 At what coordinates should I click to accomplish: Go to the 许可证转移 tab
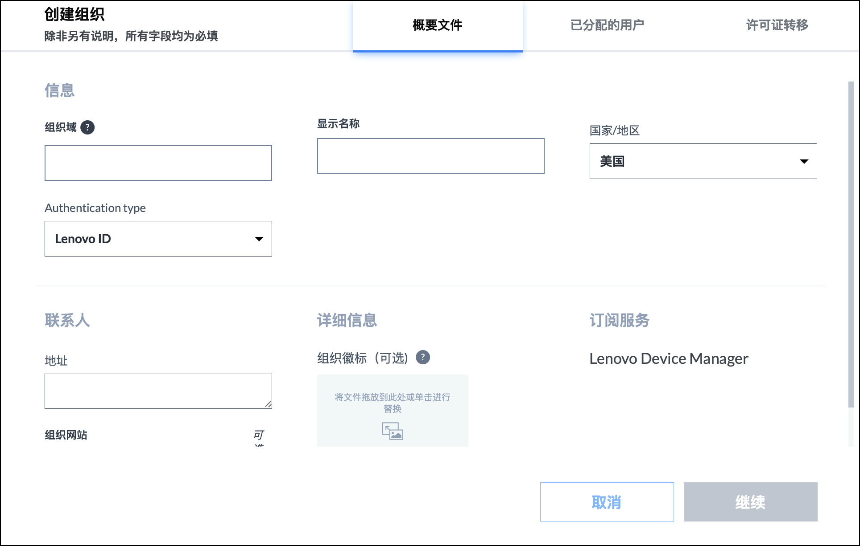pyautogui.click(x=777, y=25)
